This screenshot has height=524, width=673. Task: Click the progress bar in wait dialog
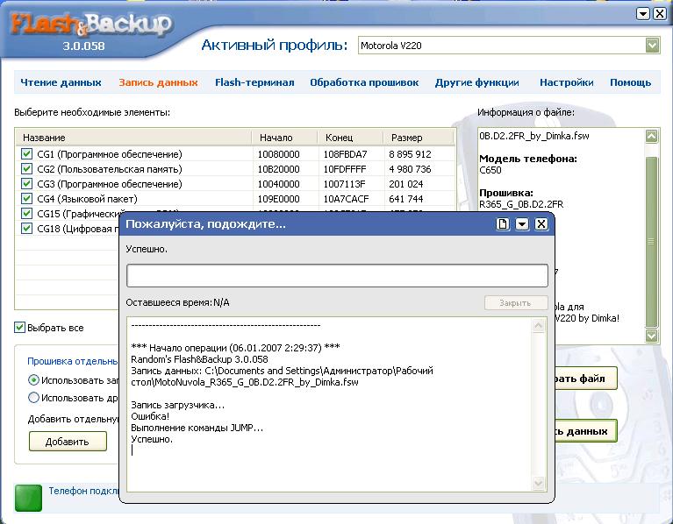337,275
